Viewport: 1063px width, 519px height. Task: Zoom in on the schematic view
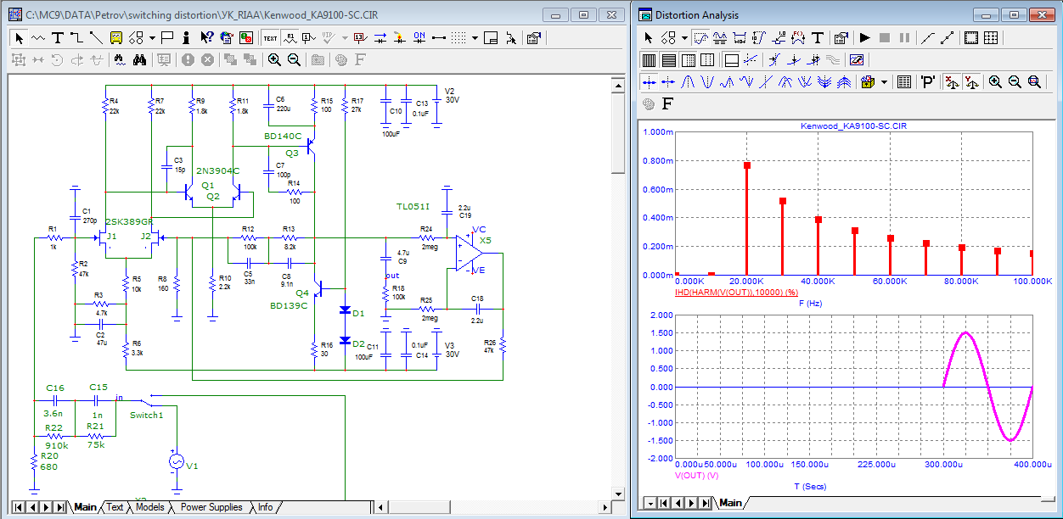click(x=274, y=59)
